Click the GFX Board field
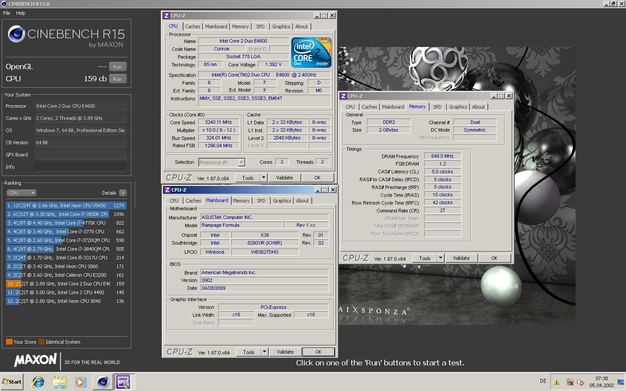The height and width of the screenshot is (391, 626). click(80, 155)
